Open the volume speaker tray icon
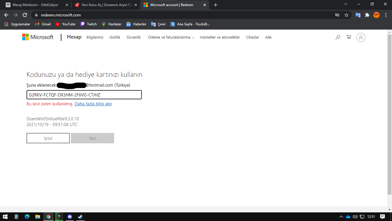The image size is (392, 221). [355, 217]
